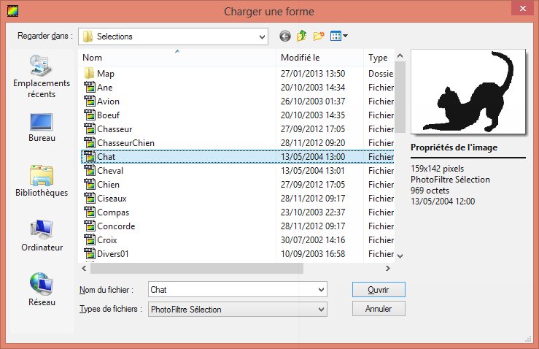539x349 pixels.
Task: Expand the Nom du fichier dropdown
Action: tap(320, 290)
